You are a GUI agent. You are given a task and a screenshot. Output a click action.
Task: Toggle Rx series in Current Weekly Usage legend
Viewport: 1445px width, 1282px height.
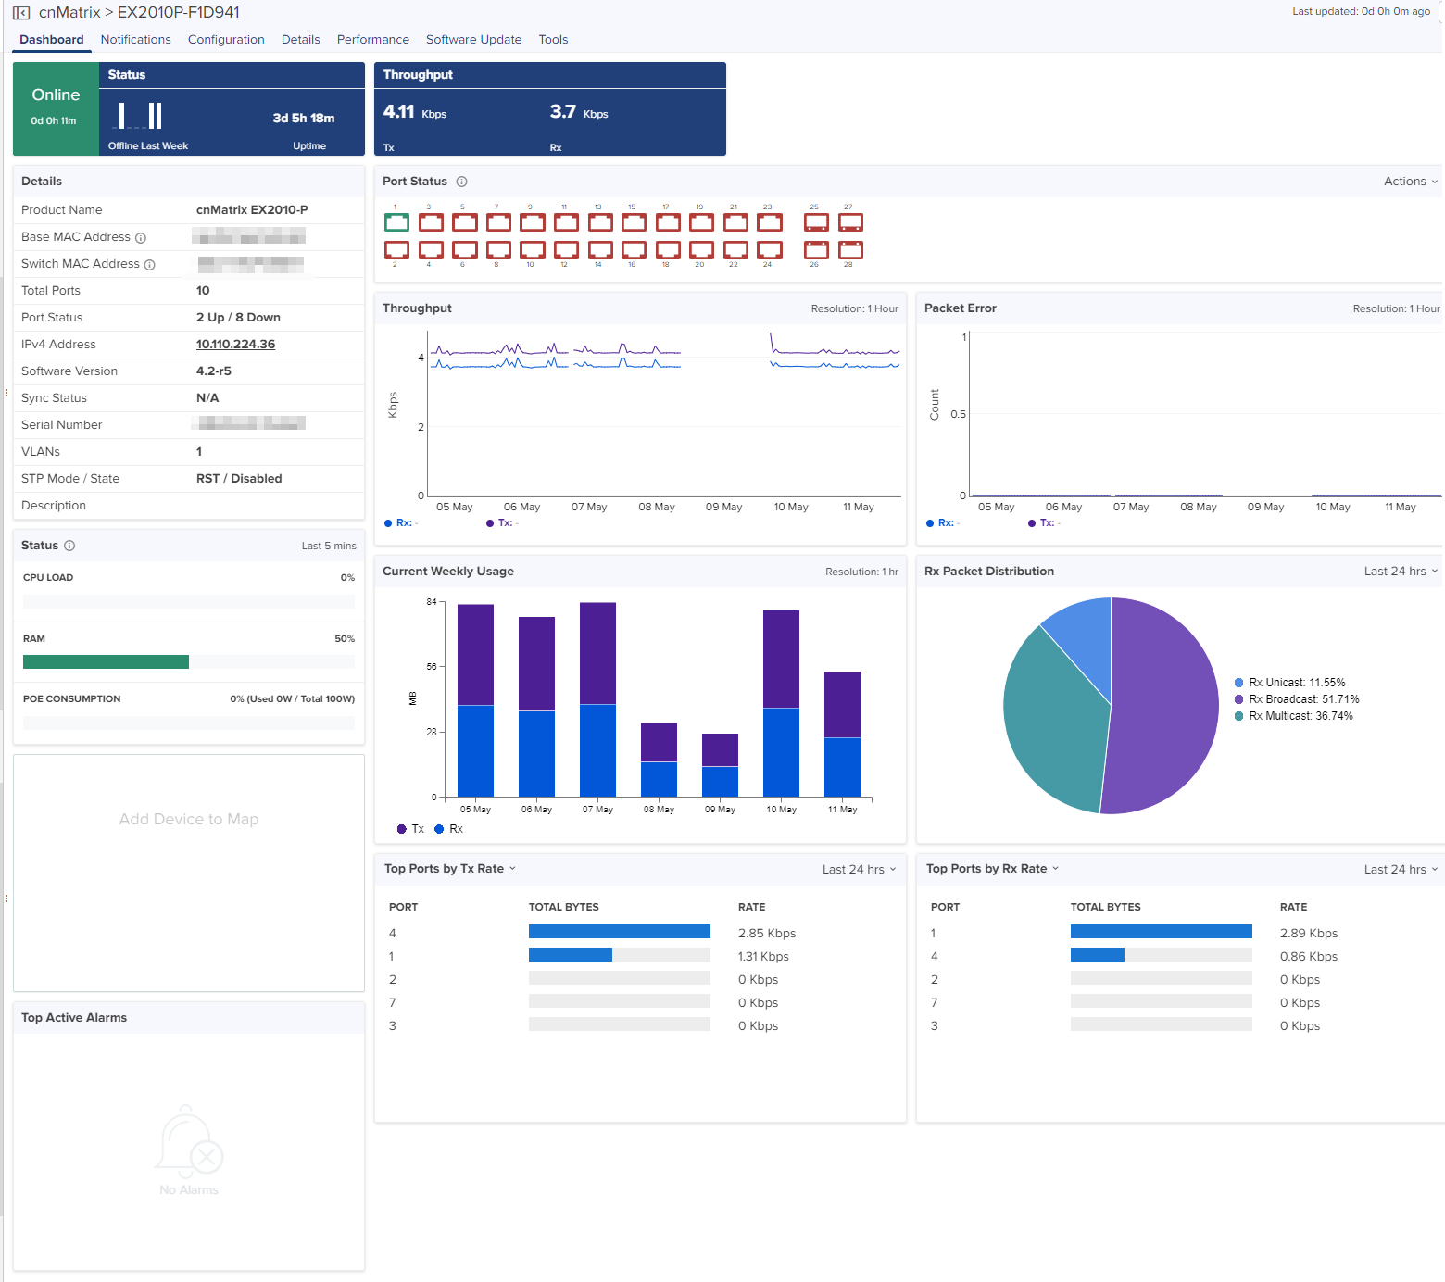(x=448, y=829)
